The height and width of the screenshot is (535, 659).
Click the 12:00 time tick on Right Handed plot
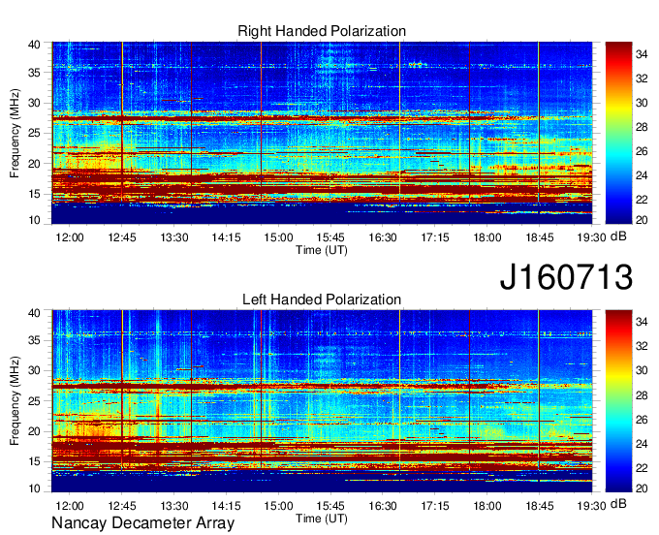point(70,237)
